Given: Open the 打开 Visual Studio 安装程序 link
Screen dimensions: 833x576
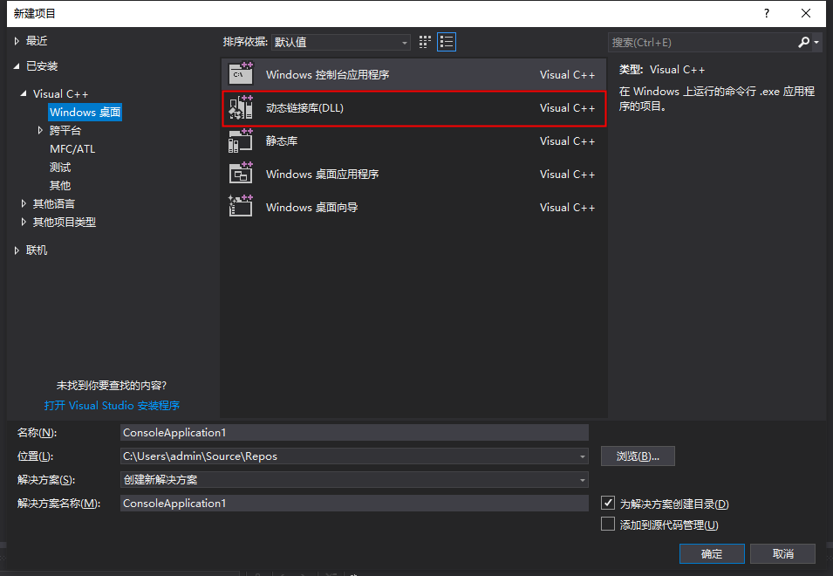Looking at the screenshot, I should click(x=112, y=406).
